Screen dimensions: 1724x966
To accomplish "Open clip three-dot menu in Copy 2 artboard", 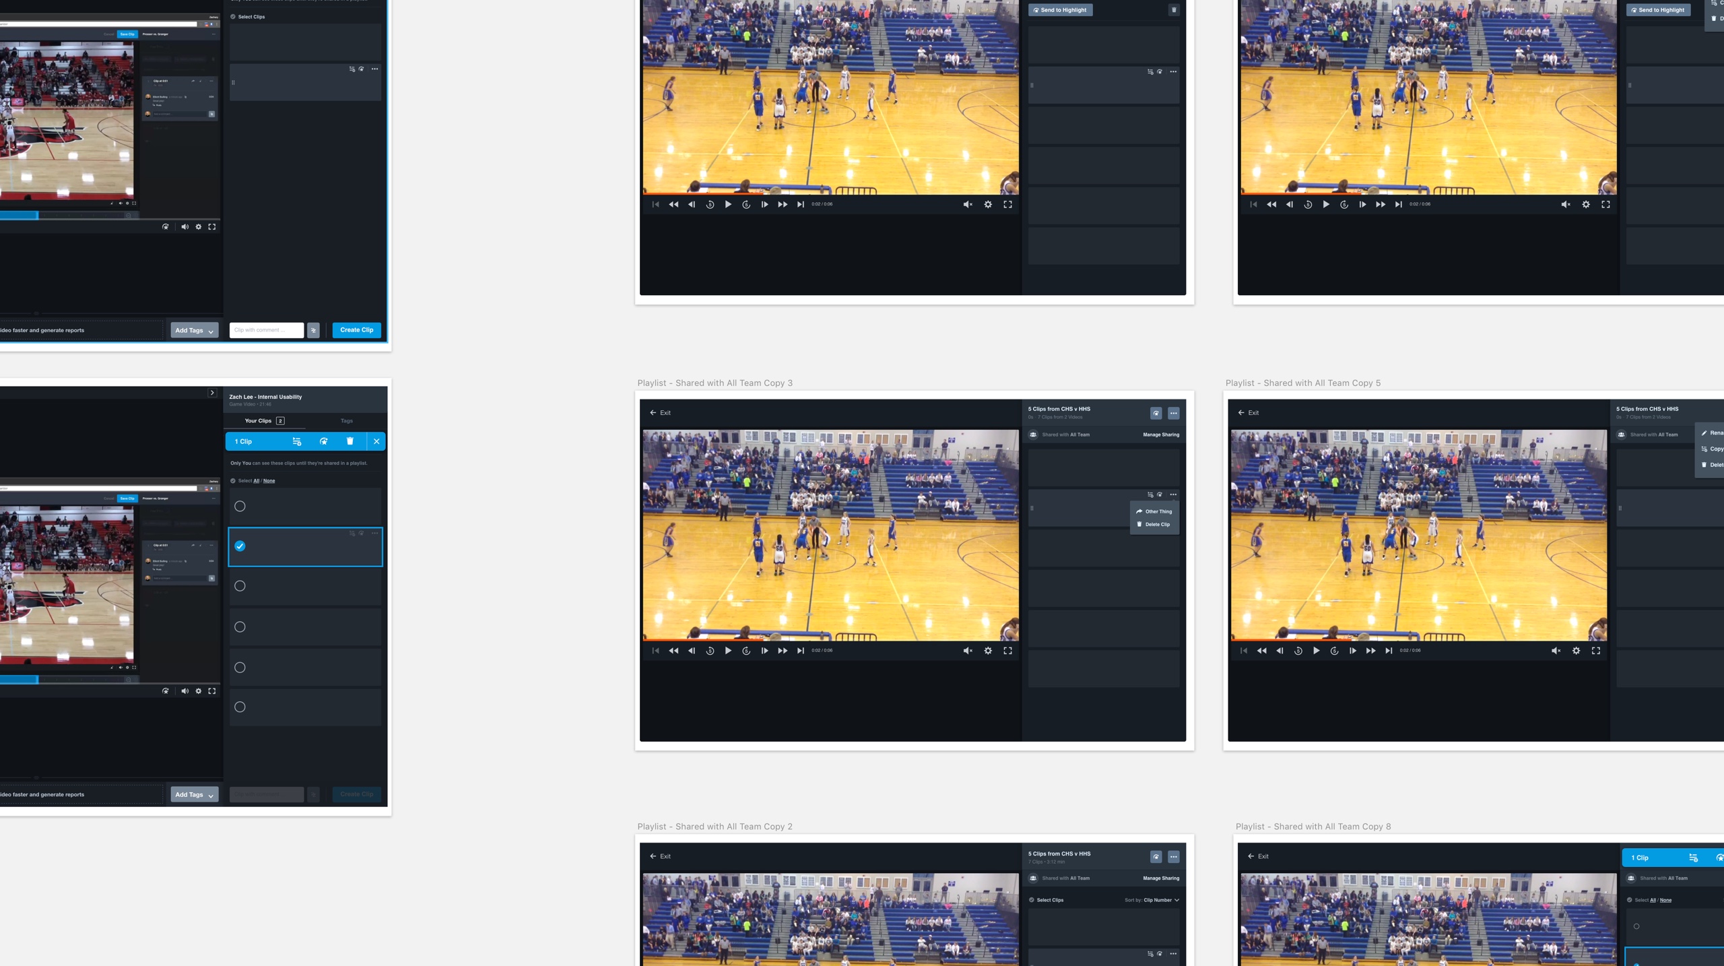I will (1173, 954).
